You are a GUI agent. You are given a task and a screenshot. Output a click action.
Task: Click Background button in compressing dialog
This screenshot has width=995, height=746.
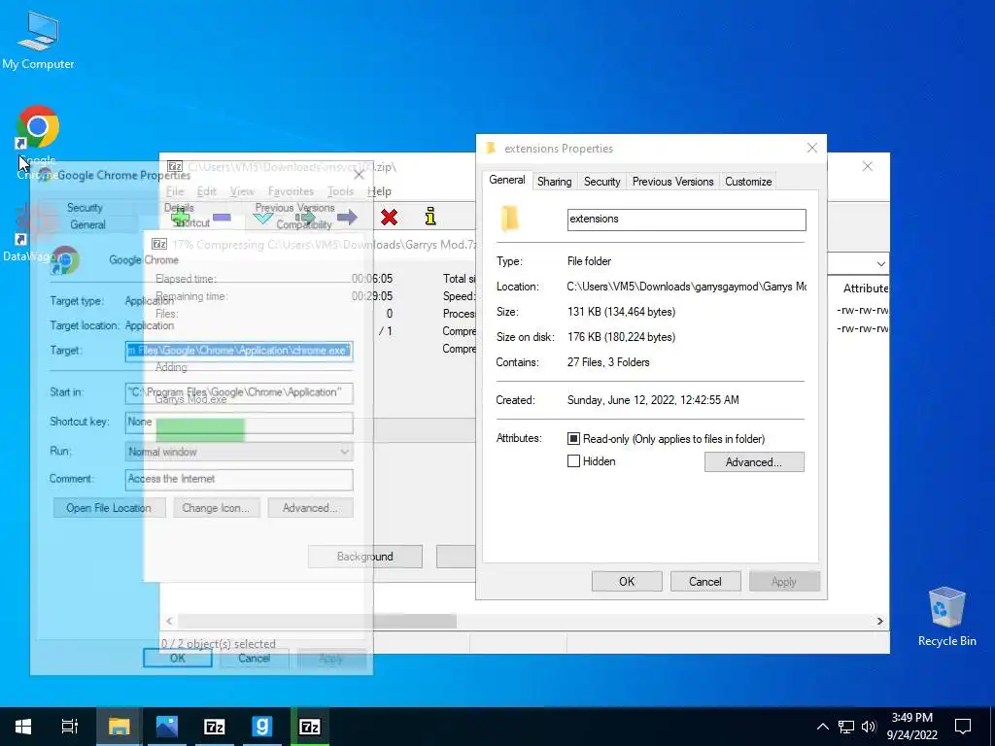tap(365, 557)
